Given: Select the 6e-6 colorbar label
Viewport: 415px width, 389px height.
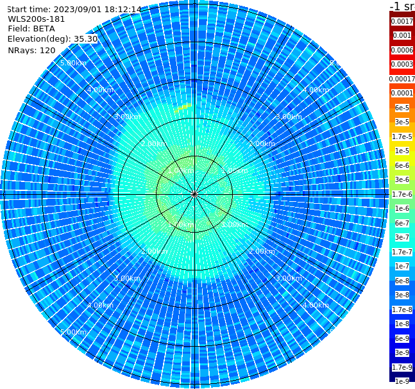Looking at the screenshot, I should click(402, 165).
